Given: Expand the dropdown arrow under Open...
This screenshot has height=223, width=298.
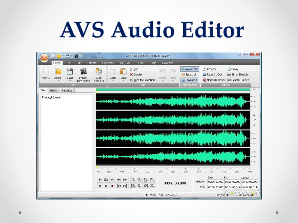Looking at the screenshot, I should pos(58,81).
